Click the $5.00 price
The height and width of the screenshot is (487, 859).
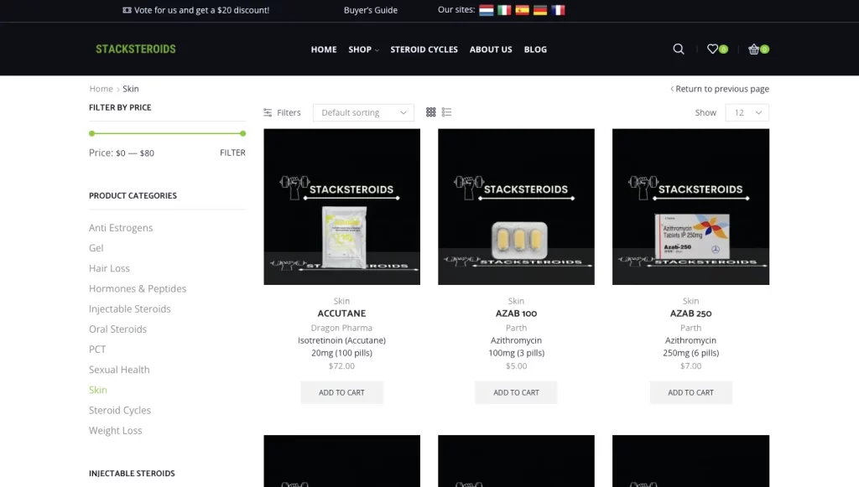pyautogui.click(x=516, y=366)
